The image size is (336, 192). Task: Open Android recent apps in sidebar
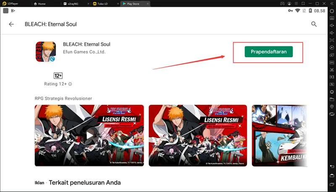pyautogui.click(x=332, y=184)
